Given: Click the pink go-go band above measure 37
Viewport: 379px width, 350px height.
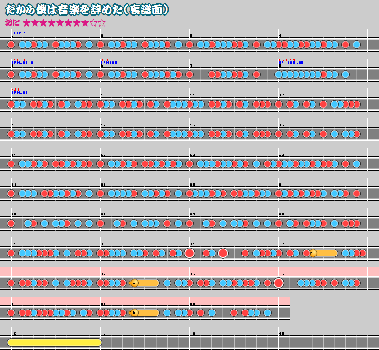Looking at the screenshot, I should point(144,301).
